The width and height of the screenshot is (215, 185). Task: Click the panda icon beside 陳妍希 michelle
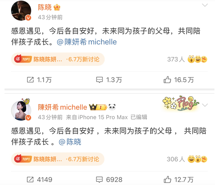point(112,107)
